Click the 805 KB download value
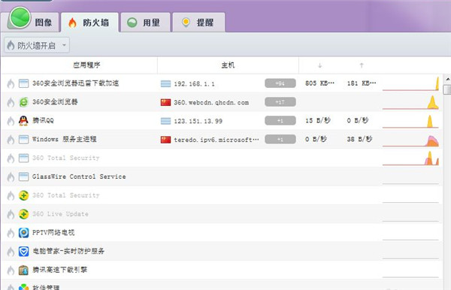 319,83
